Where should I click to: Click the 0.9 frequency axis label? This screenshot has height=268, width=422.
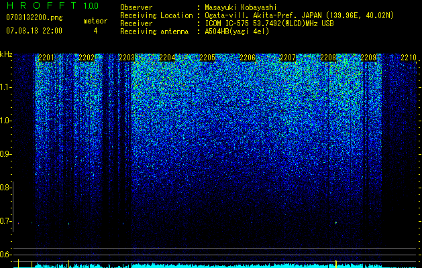[x=5, y=154]
